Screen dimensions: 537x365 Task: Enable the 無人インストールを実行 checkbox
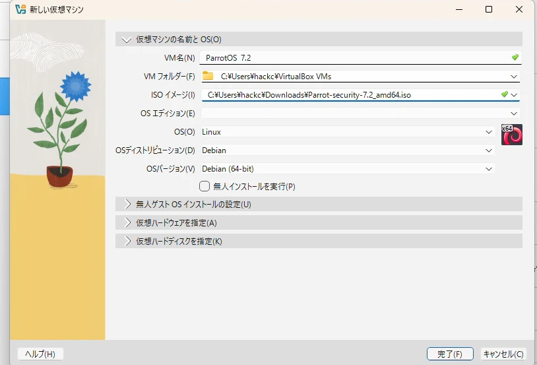(x=205, y=186)
